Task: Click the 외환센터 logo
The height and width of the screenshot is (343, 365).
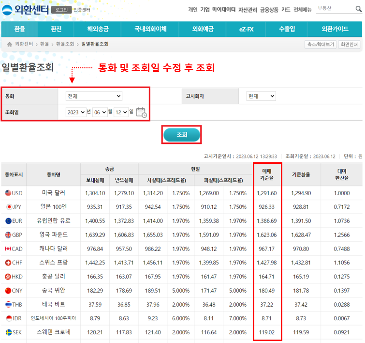Action: [x=25, y=9]
